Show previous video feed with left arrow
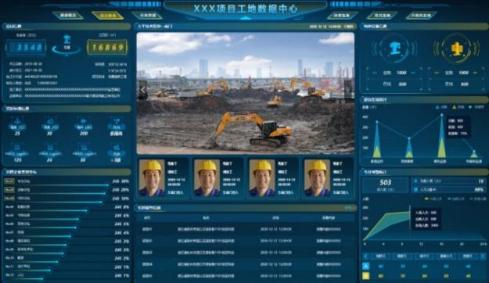The width and height of the screenshot is (489, 283). pos(143,90)
